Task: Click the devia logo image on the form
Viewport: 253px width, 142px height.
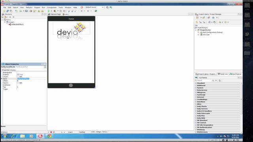Action: point(72,28)
